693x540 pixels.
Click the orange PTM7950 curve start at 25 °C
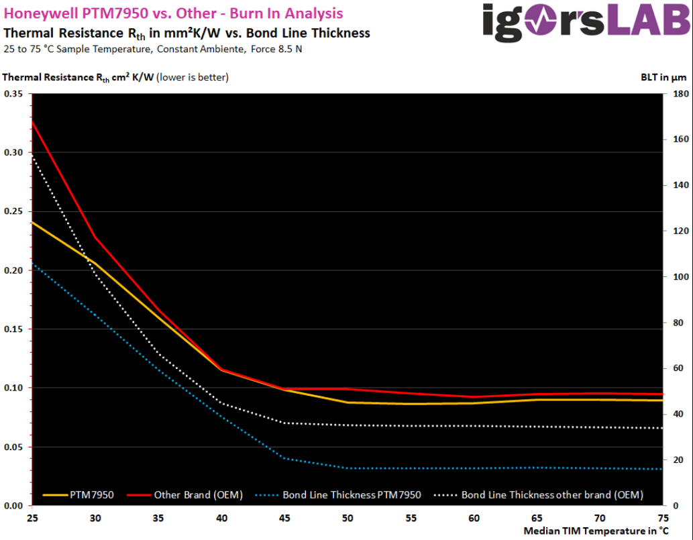[33, 222]
